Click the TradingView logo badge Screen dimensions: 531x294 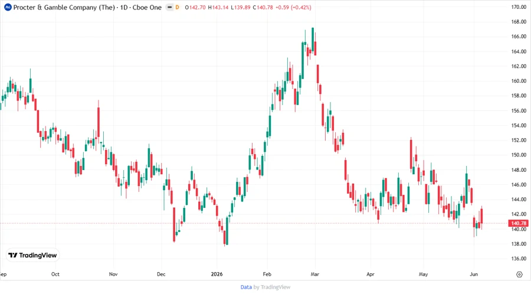(33, 256)
